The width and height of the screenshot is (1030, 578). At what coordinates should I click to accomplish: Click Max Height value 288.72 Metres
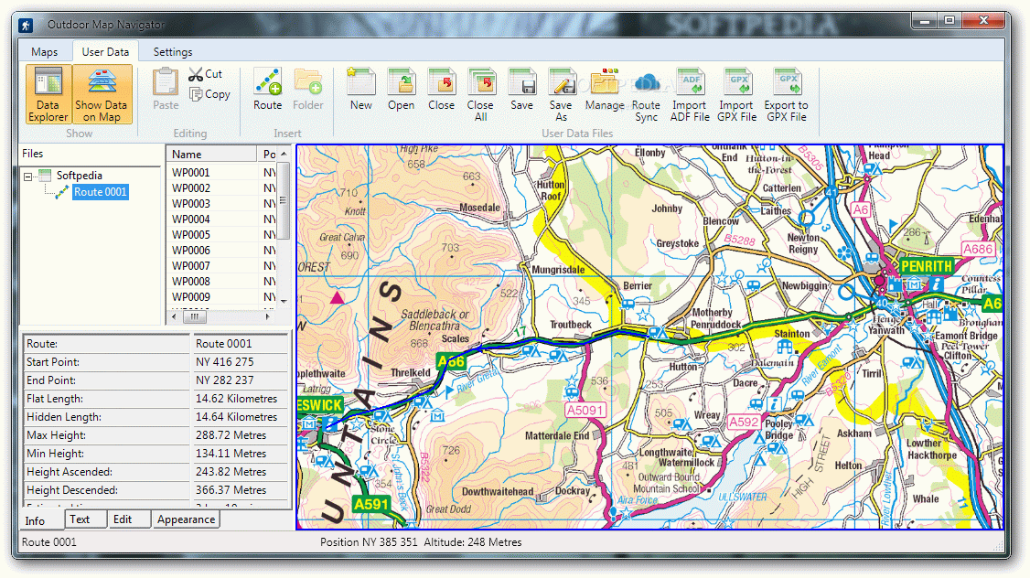pyautogui.click(x=231, y=435)
